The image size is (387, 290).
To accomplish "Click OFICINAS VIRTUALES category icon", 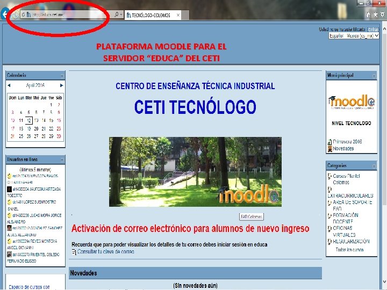I will point(329,229).
